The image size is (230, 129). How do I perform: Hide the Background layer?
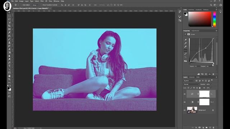pyautogui.click(x=185, y=110)
